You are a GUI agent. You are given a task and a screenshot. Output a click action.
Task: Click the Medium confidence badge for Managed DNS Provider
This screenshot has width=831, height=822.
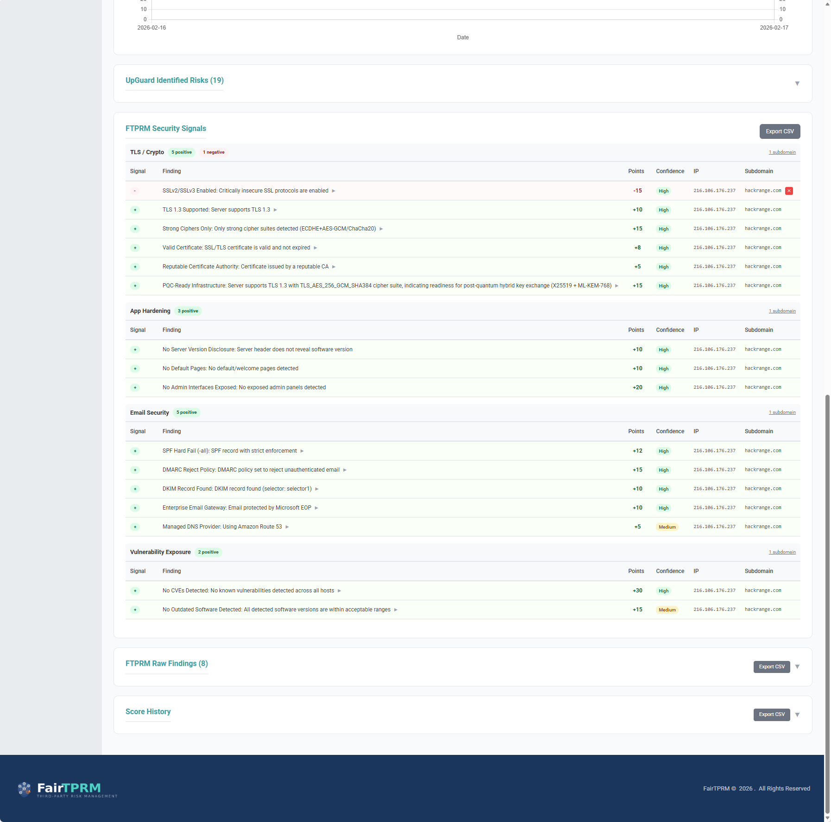coord(667,527)
